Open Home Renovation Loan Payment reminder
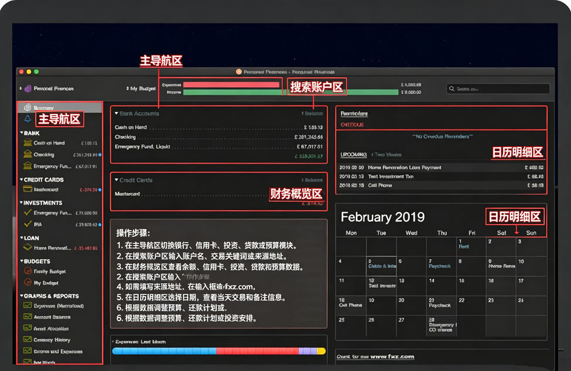Screen dimensions: 571x371 (x=442, y=168)
